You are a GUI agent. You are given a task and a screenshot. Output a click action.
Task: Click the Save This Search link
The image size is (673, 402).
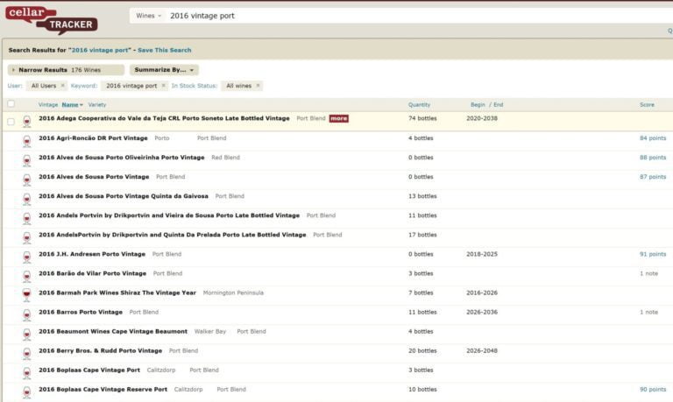[x=165, y=50]
